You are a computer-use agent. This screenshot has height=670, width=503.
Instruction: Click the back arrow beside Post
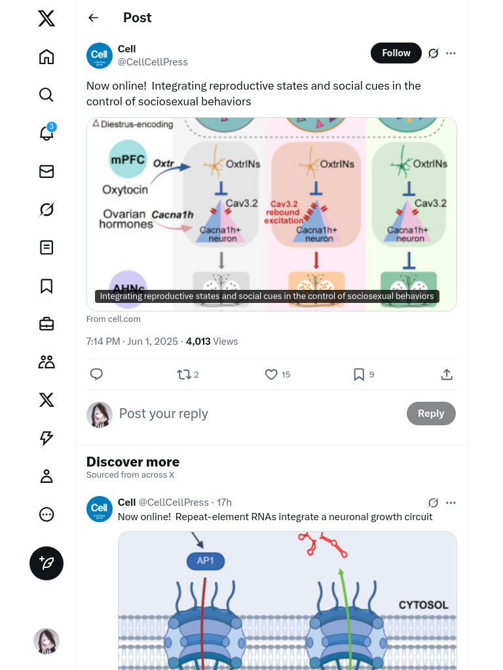click(94, 18)
